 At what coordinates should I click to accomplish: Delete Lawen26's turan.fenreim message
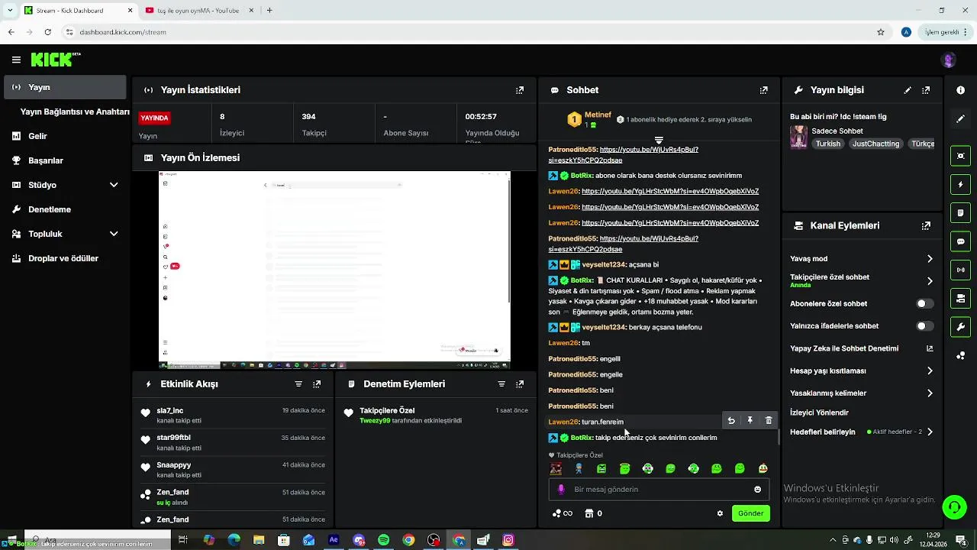pos(769,420)
